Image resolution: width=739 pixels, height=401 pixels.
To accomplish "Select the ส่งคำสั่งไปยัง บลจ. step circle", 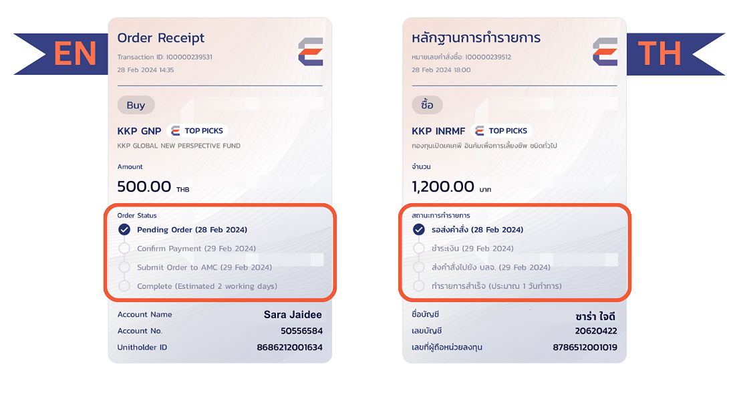I will pyautogui.click(x=418, y=267).
